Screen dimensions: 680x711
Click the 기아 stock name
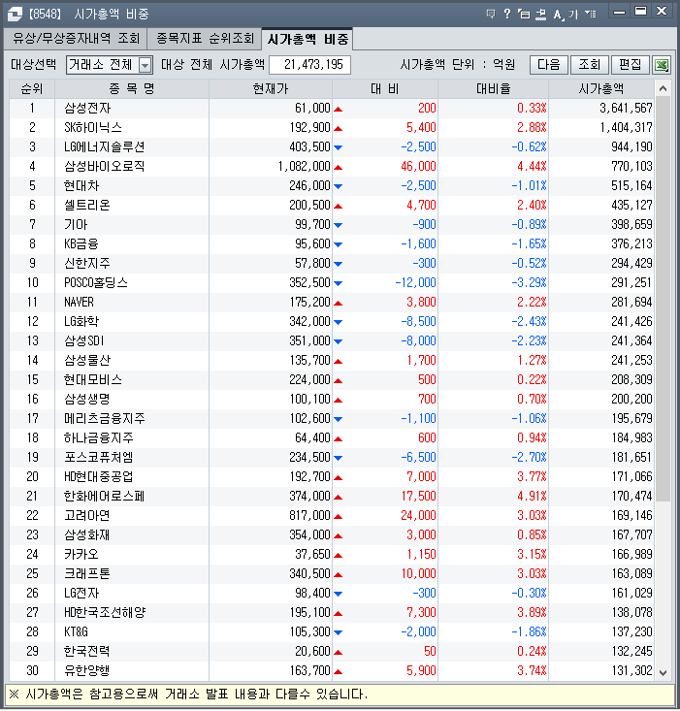[76, 224]
